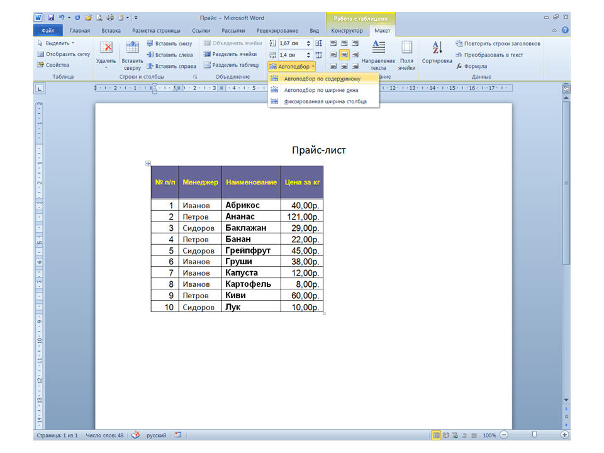Select the center alignment cell button
604x453 pixels.
tap(344, 54)
